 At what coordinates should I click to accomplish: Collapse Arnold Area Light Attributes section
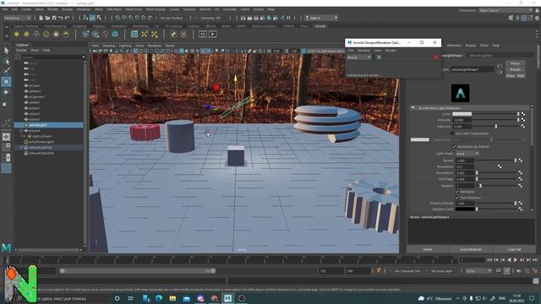pos(413,108)
